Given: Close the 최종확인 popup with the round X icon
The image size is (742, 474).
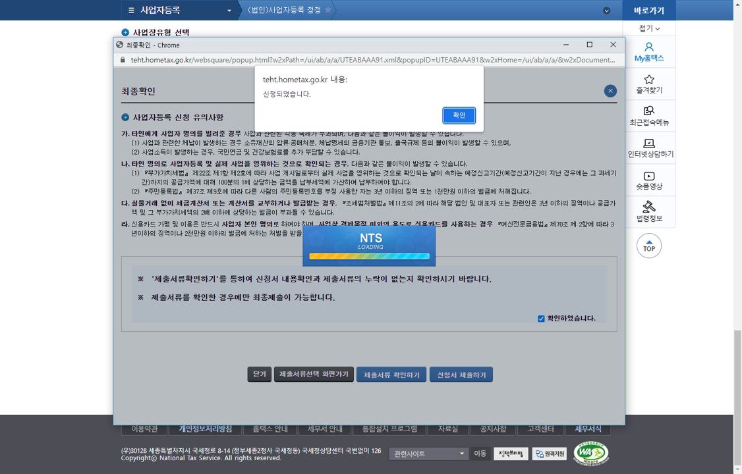Looking at the screenshot, I should (x=610, y=91).
